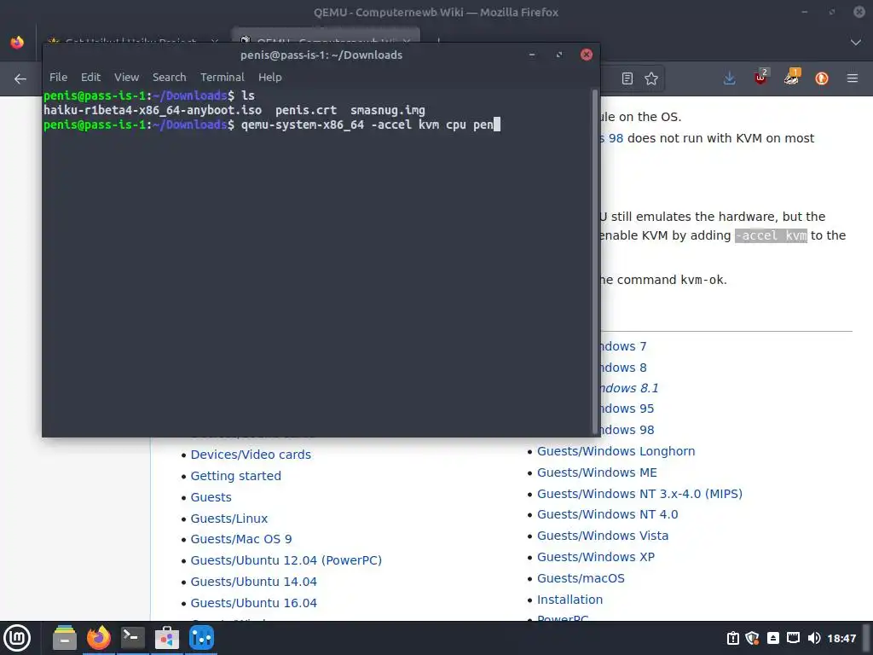Open the clock showing 18:47
Viewport: 873px width, 655px height.
[x=841, y=638]
